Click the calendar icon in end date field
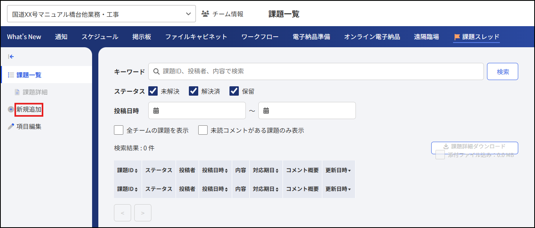 (x=266, y=110)
